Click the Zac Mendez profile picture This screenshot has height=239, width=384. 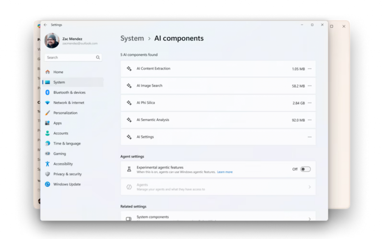52,41
